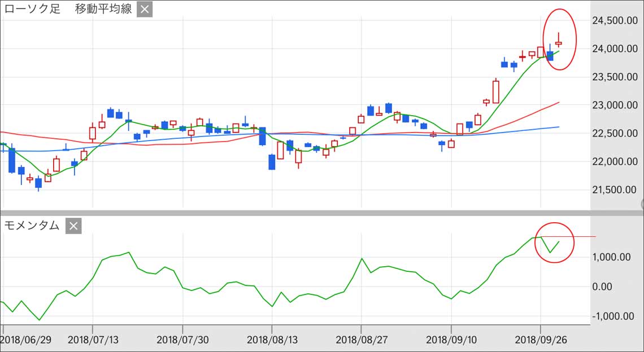Select the 22,000.00 price axis label
The height and width of the screenshot is (352, 644).
point(615,162)
